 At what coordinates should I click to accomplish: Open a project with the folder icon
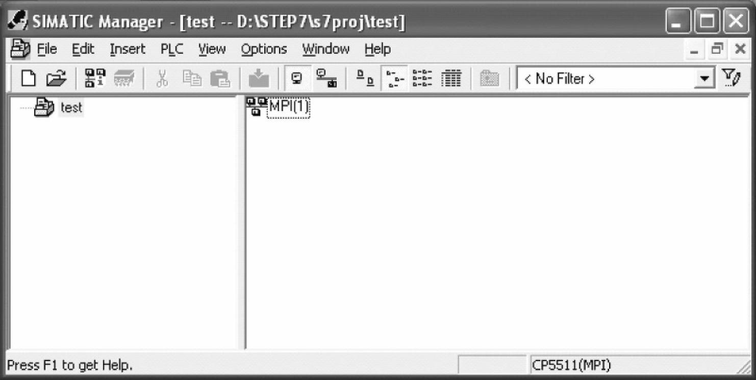tap(56, 79)
